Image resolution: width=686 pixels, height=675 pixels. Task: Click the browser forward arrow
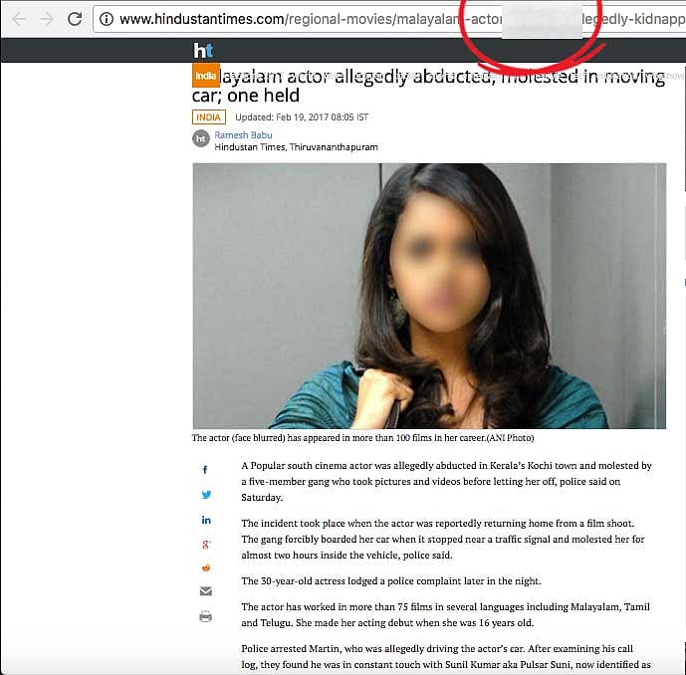(47, 19)
